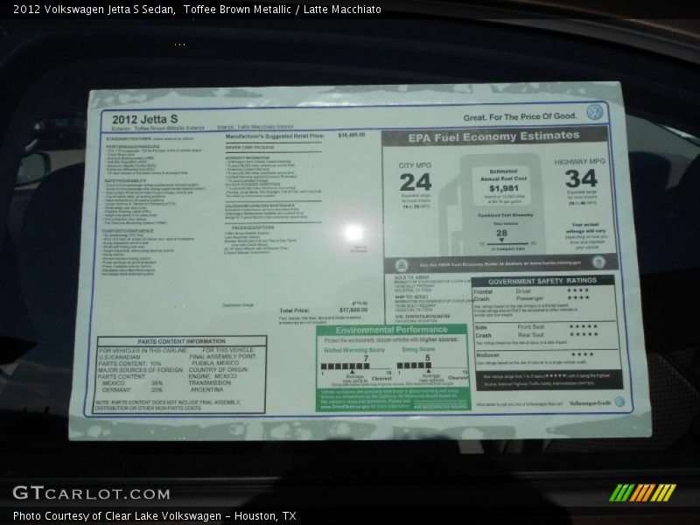Image resolution: width=700 pixels, height=525 pixels.
Task: Click the total amount '$17,600.00'
Action: click(353, 310)
